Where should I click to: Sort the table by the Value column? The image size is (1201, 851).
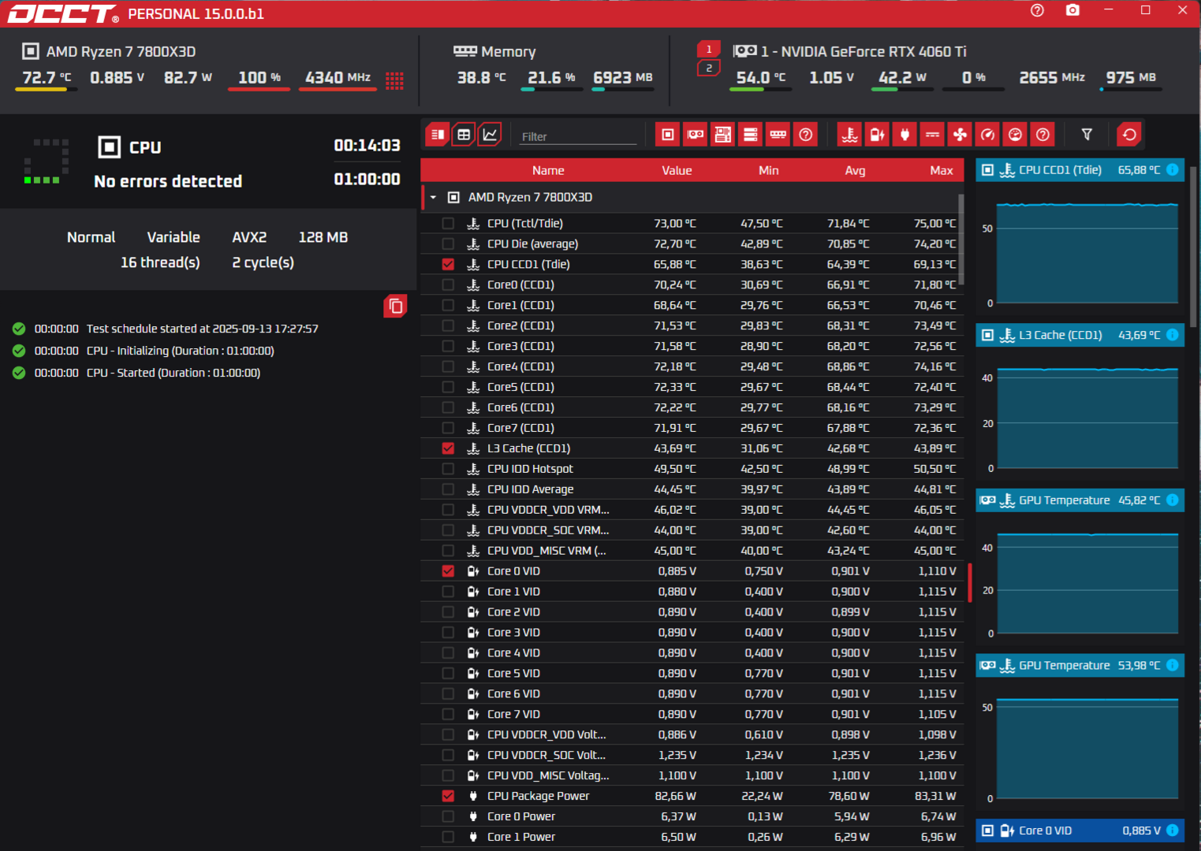point(677,170)
